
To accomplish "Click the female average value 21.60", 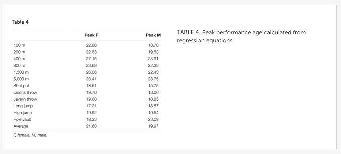I will 91,126.
